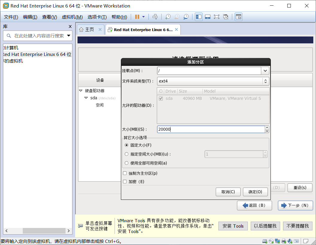Enable the encrypt partition checkbox
The height and width of the screenshot is (245, 316).
point(125,182)
